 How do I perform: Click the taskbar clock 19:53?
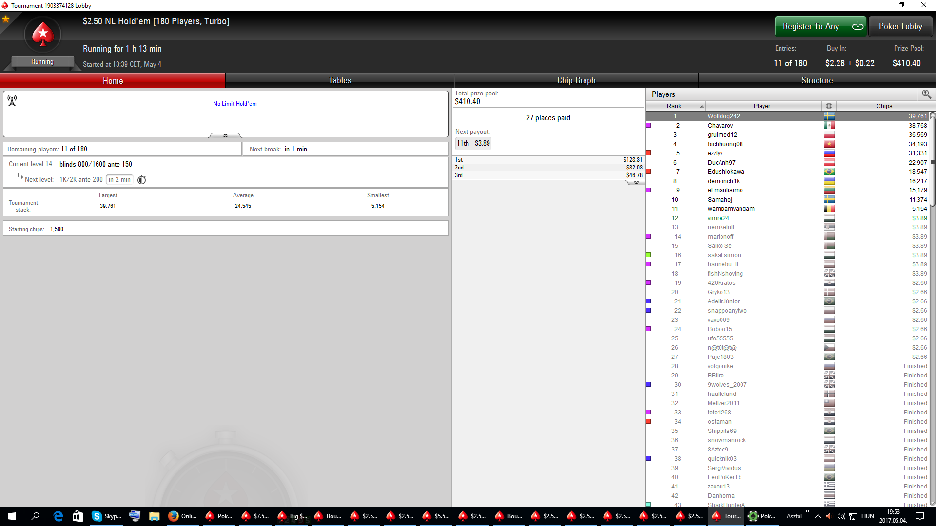click(x=893, y=516)
